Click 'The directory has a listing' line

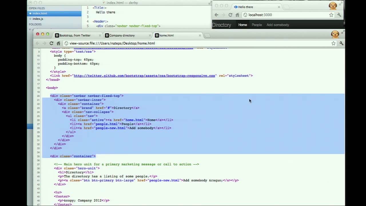108,176
